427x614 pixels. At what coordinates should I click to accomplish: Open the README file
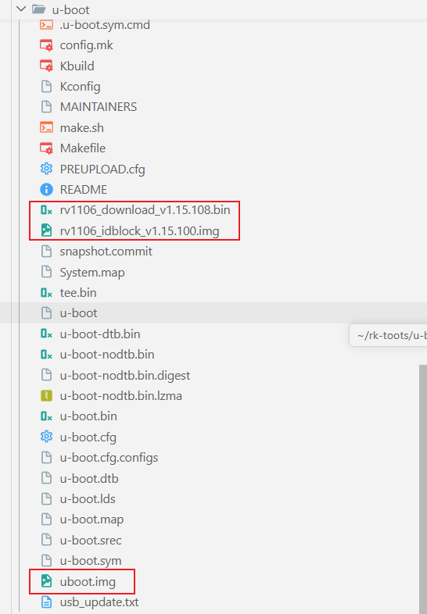click(84, 190)
